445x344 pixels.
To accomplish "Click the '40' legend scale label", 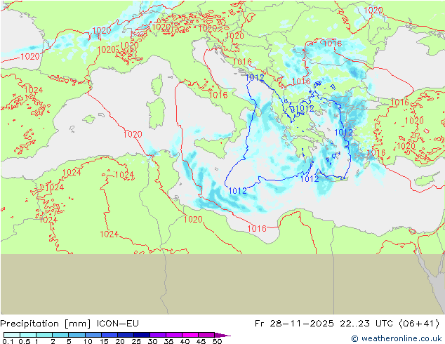I will coord(185,341).
